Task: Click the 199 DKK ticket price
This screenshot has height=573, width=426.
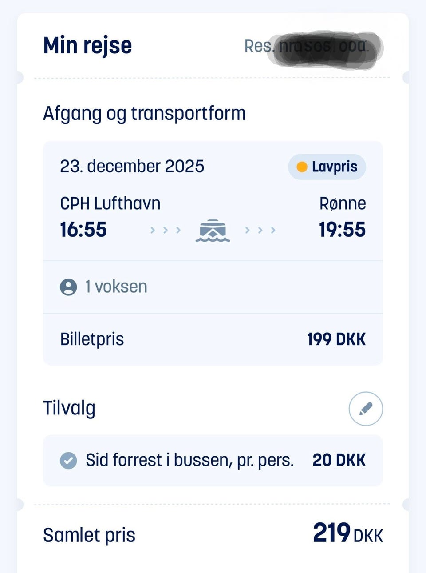Action: 336,339
